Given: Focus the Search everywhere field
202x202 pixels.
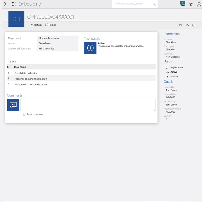Looking at the screenshot, I should [133, 4].
